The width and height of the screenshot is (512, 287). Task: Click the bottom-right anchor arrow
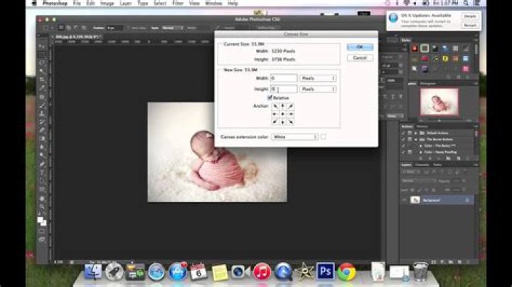[290, 121]
